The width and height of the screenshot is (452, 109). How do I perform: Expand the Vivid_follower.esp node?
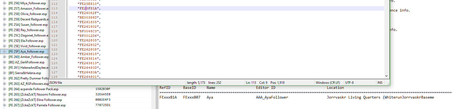coord(4,46)
